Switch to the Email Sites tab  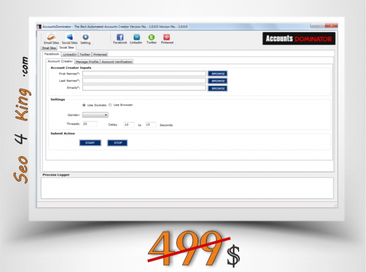[49, 48]
